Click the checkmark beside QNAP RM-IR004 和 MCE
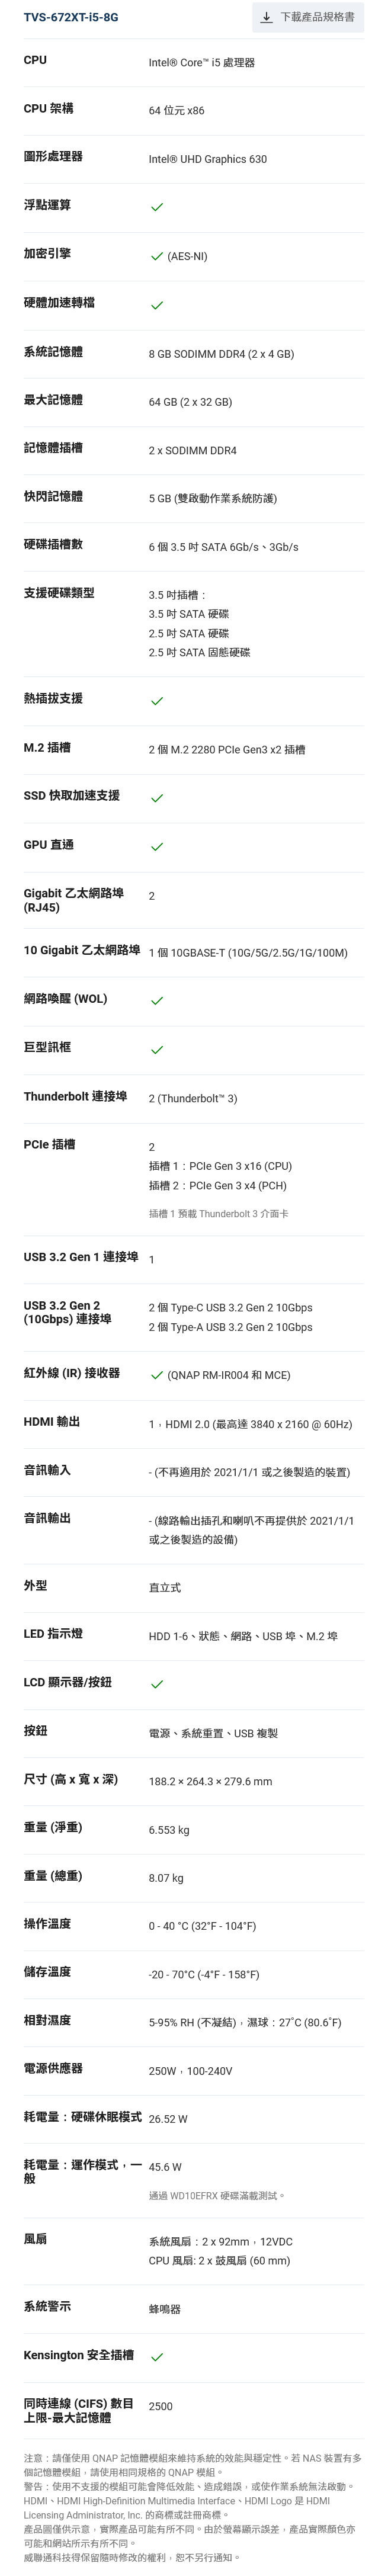Viewport: 388px width, 2576px height. 157,1375
